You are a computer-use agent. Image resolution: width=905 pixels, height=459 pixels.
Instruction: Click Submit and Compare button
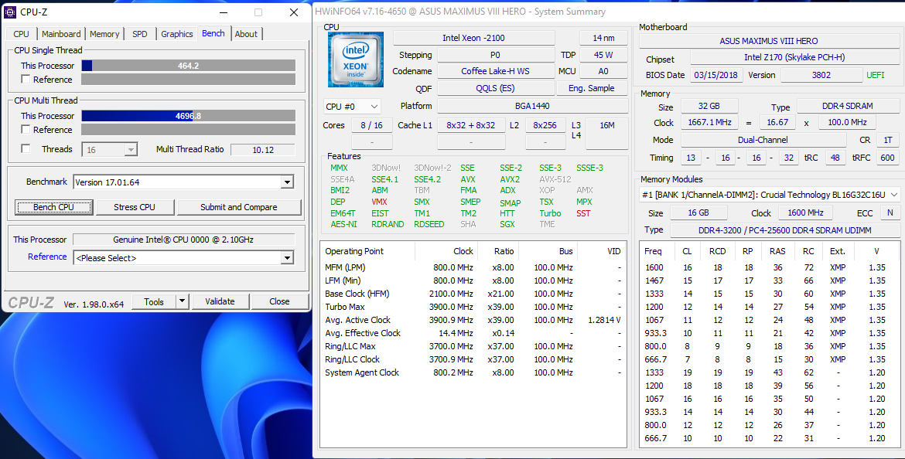click(x=239, y=207)
